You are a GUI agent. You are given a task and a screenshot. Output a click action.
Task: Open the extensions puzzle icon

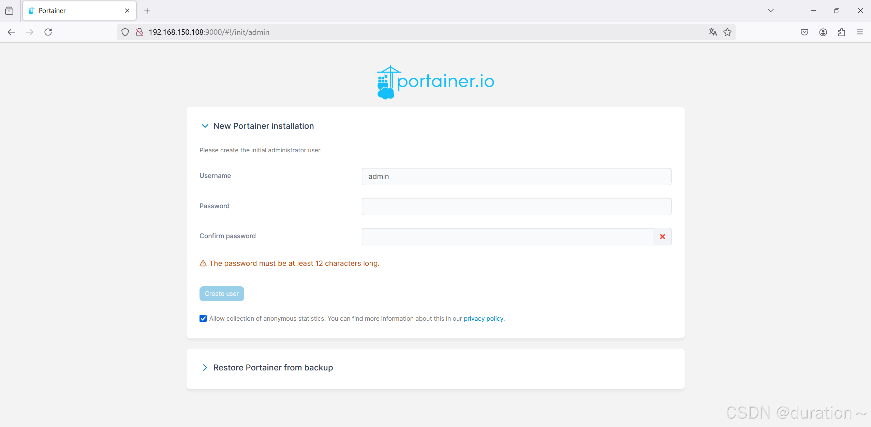(841, 32)
